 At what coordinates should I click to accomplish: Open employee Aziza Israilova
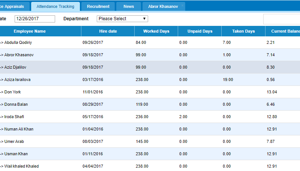point(17,79)
